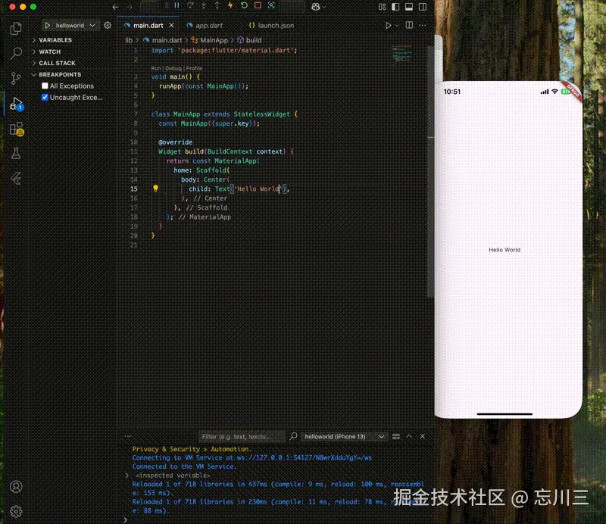
Task: Click lib in the breadcrumb
Action: (x=129, y=40)
